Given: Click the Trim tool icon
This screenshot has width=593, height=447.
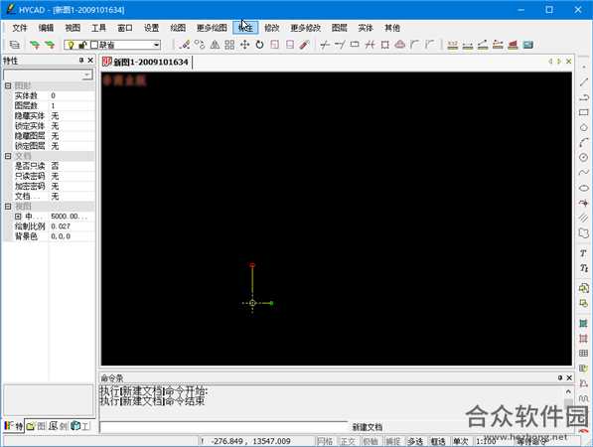Looking at the screenshot, I should pos(325,45).
